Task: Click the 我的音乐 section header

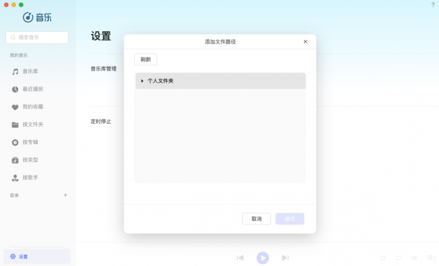Action: pyautogui.click(x=19, y=55)
